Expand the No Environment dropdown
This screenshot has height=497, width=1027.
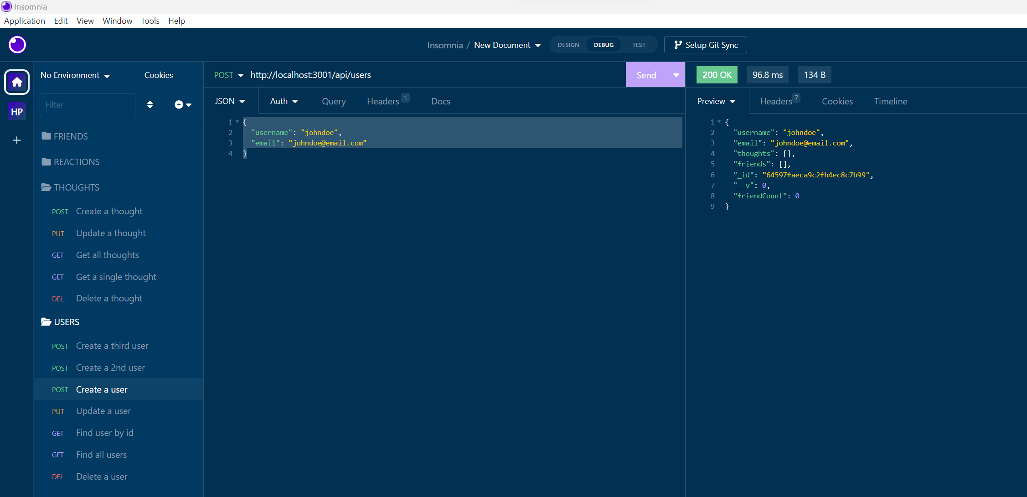tap(75, 75)
